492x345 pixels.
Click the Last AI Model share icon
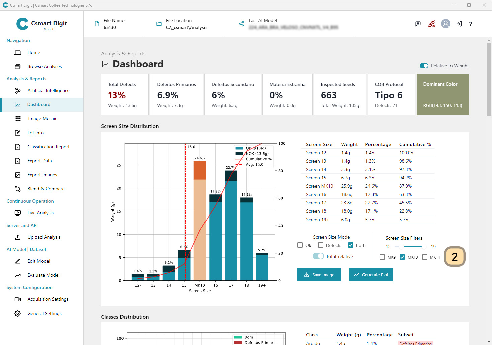pyautogui.click(x=241, y=24)
